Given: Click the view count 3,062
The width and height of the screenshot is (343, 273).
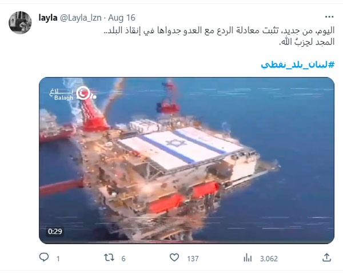Looking at the screenshot, I should (x=269, y=259).
